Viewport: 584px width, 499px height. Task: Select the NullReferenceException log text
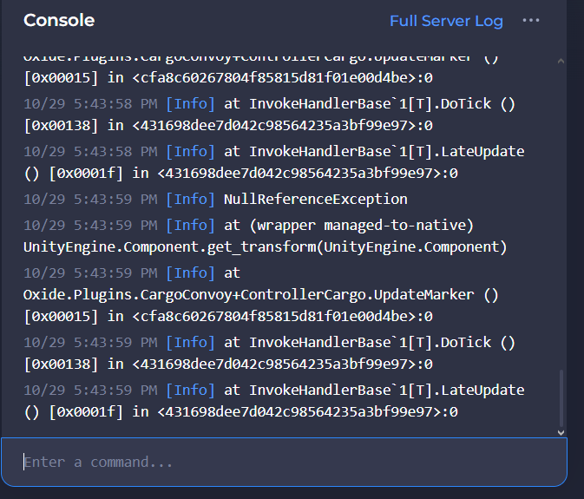coord(315,199)
